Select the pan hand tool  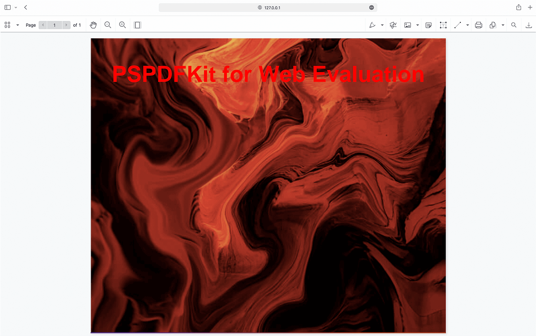[x=93, y=25]
